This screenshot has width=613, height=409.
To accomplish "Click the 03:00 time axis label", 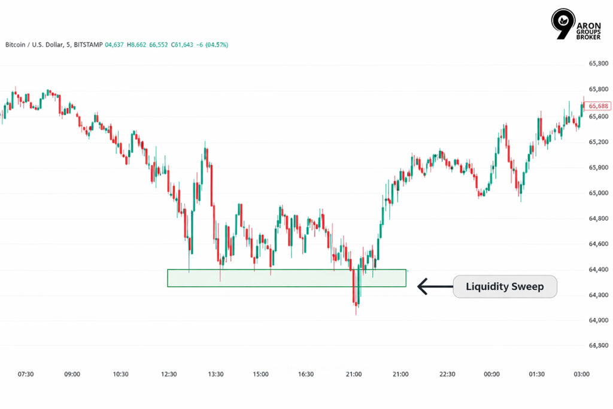I will click(581, 374).
